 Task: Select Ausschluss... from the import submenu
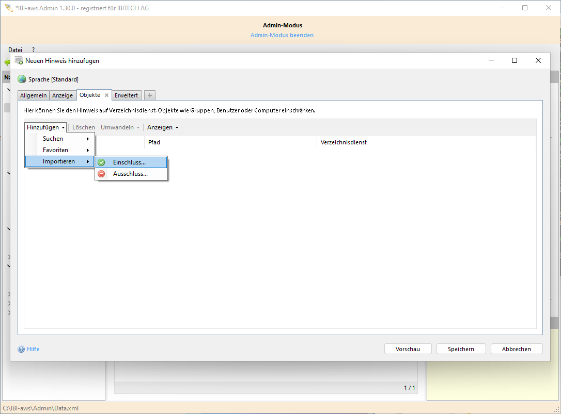[130, 174]
